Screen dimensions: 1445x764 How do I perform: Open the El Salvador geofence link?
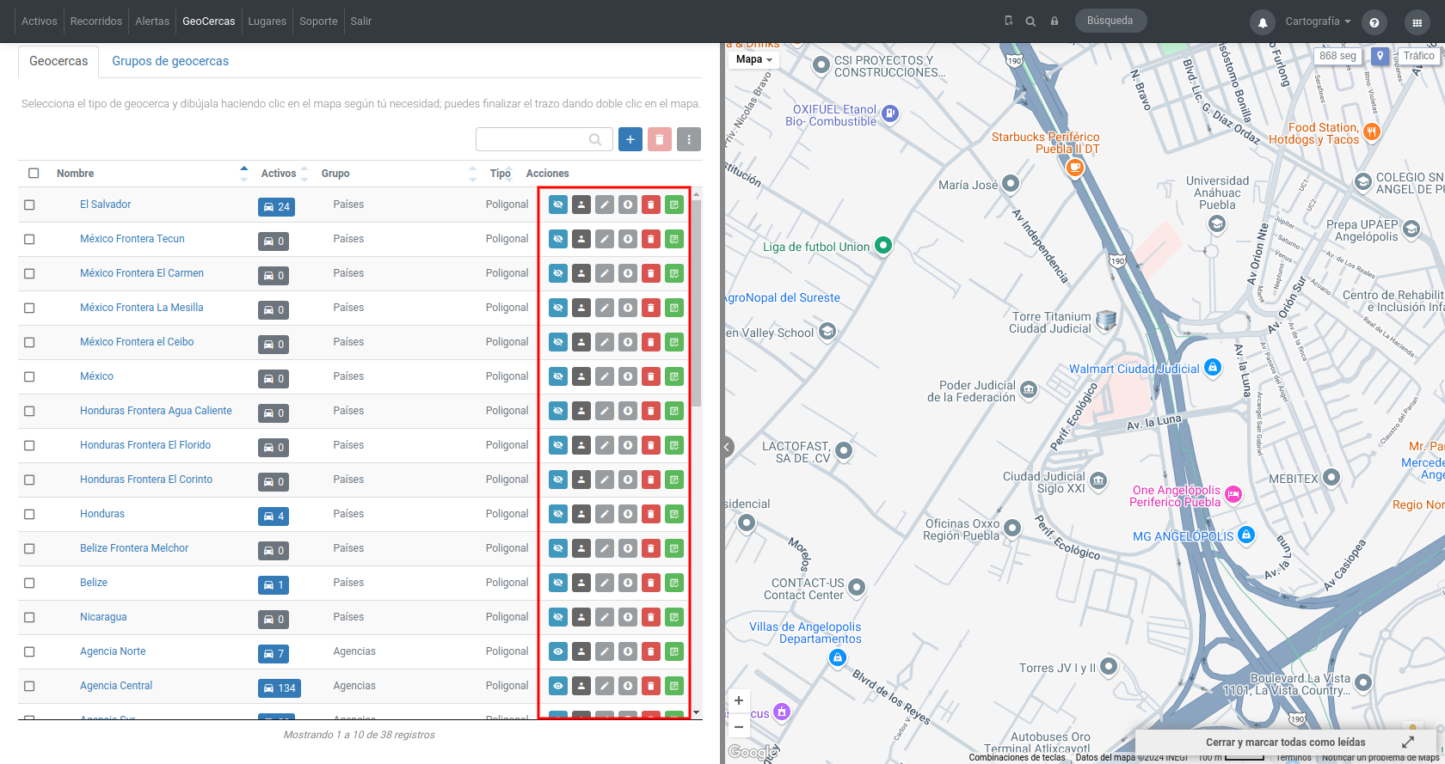click(x=106, y=205)
